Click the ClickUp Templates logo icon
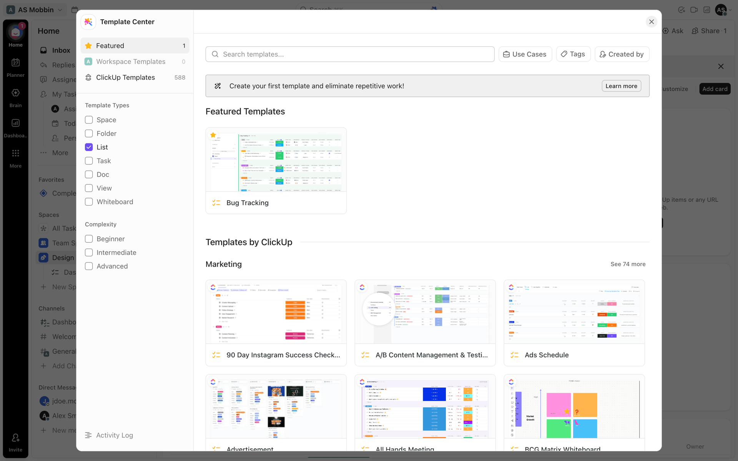The image size is (738, 461). click(x=88, y=77)
